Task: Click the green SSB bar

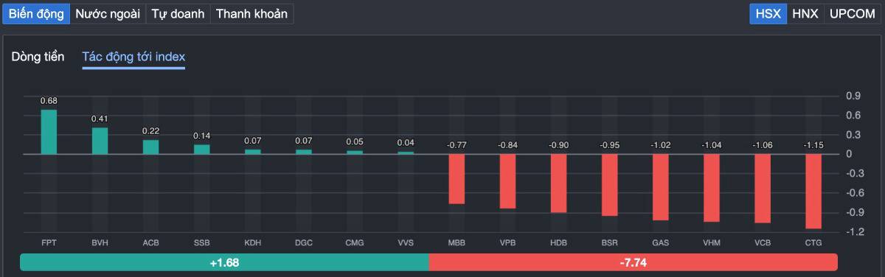Action: click(201, 150)
